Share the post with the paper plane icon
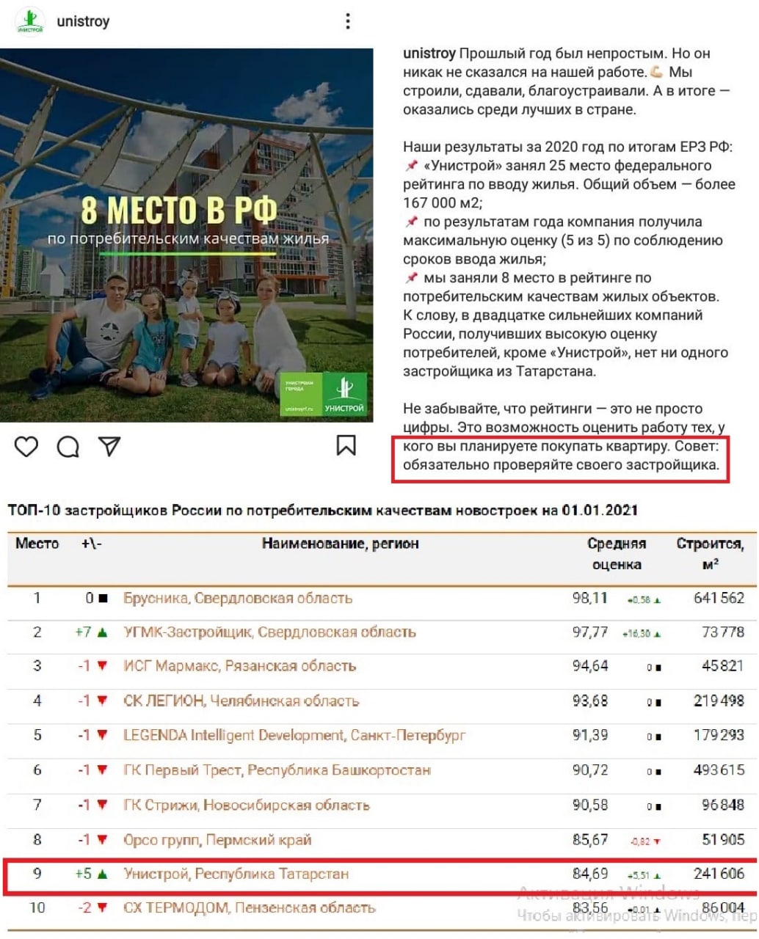 point(109,446)
